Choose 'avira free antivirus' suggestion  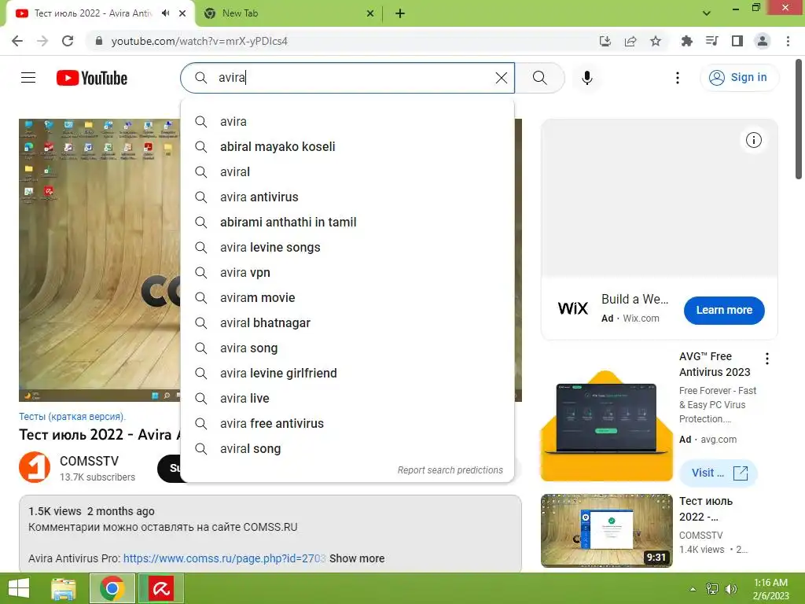pos(347,424)
